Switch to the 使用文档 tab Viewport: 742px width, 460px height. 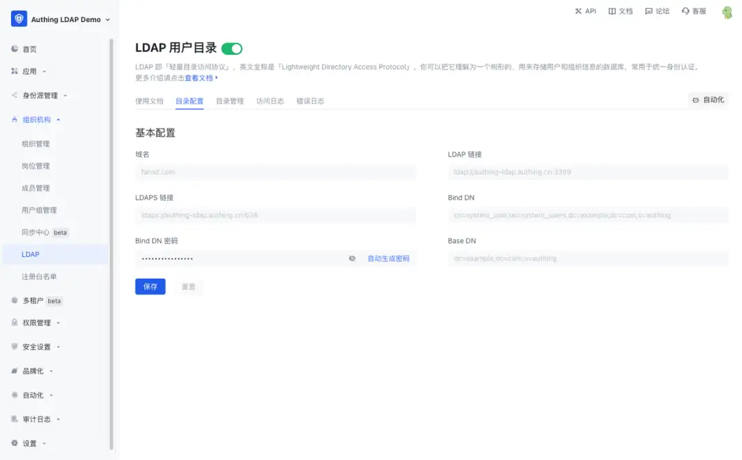[x=149, y=101]
